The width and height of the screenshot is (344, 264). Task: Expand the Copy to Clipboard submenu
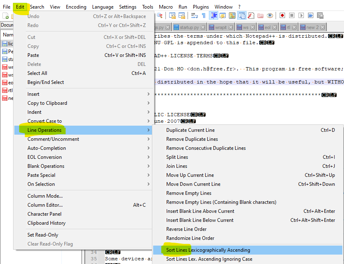pos(83,103)
